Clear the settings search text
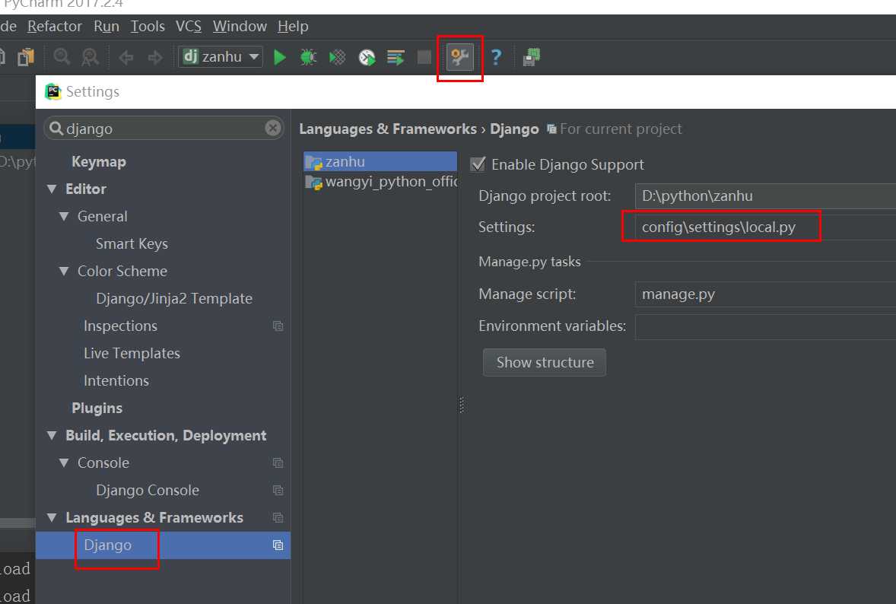The width and height of the screenshot is (896, 604). coord(273,128)
